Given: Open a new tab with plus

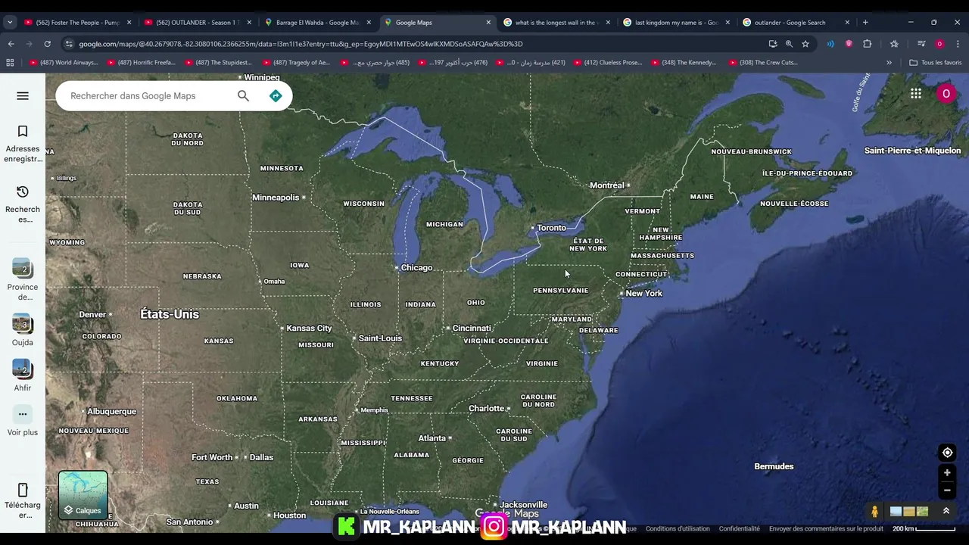Looking at the screenshot, I should click(x=865, y=23).
